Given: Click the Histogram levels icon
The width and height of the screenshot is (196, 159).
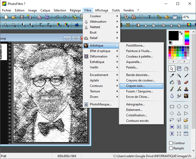Looking at the screenshot, I should point(77,25).
